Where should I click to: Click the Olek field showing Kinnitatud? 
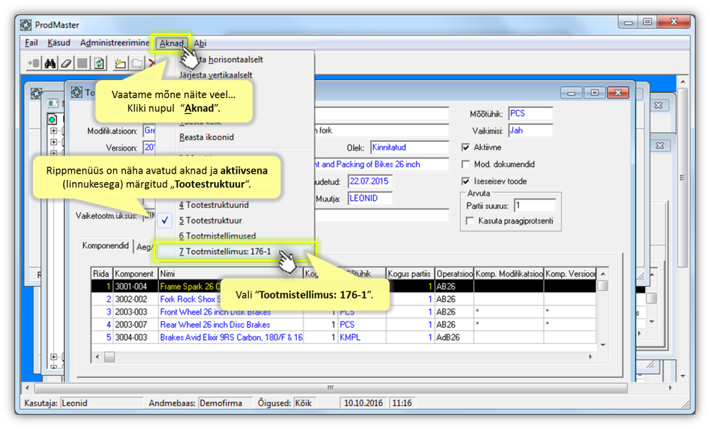[x=409, y=147]
